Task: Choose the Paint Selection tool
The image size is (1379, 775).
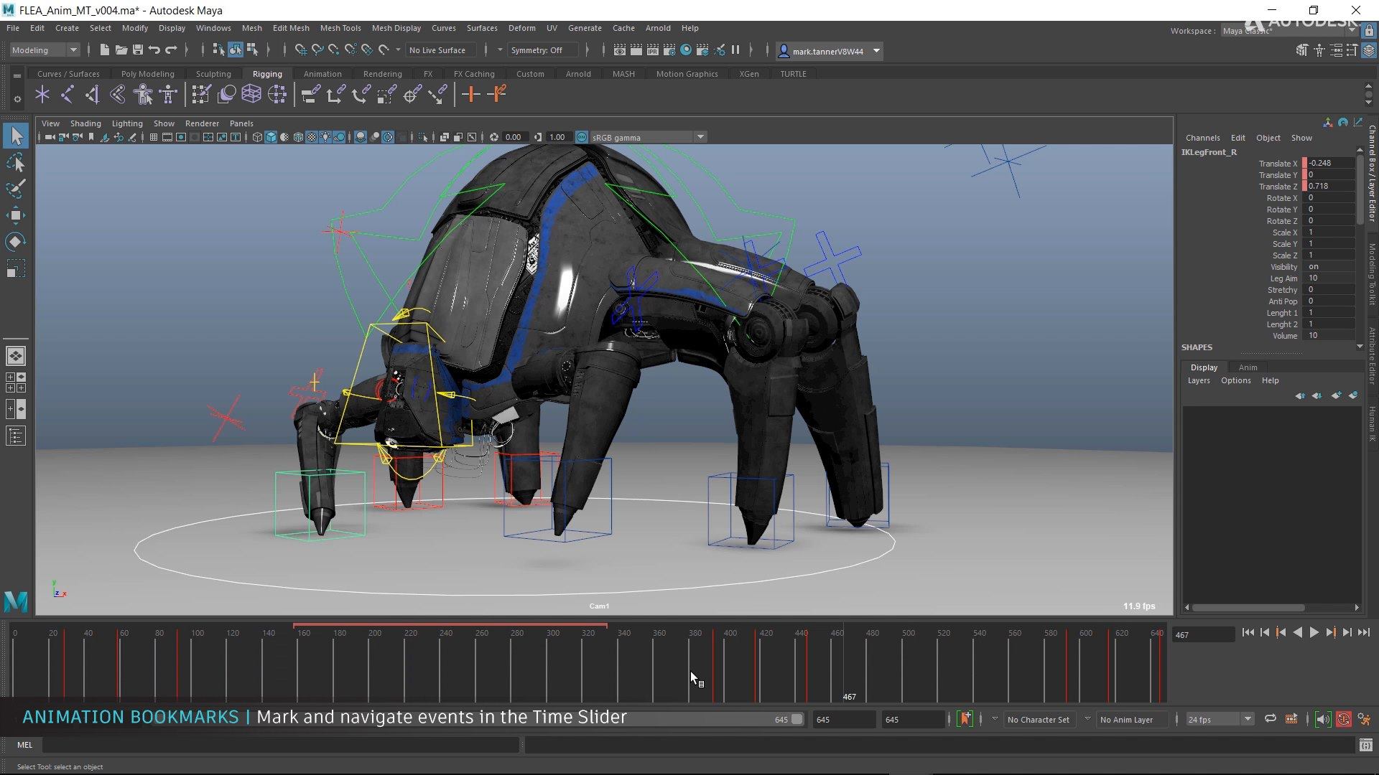Action: [x=16, y=189]
